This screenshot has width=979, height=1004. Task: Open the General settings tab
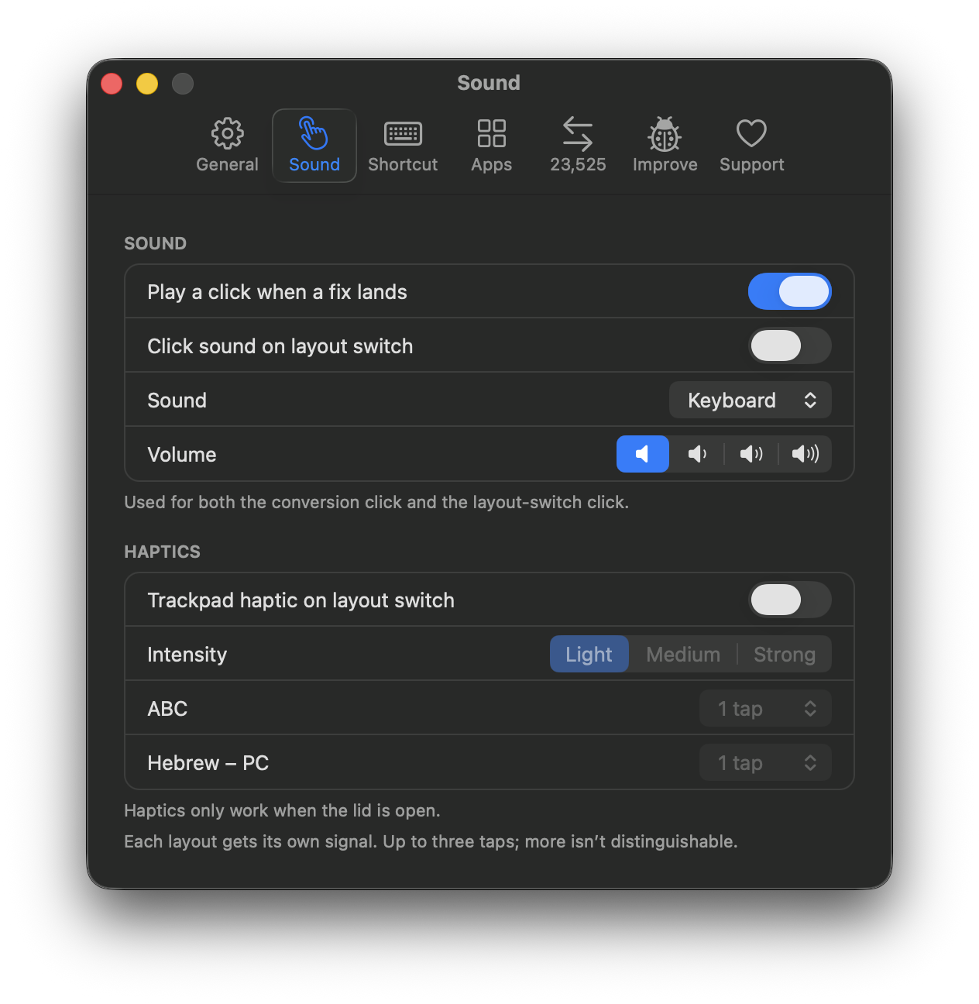tap(227, 146)
